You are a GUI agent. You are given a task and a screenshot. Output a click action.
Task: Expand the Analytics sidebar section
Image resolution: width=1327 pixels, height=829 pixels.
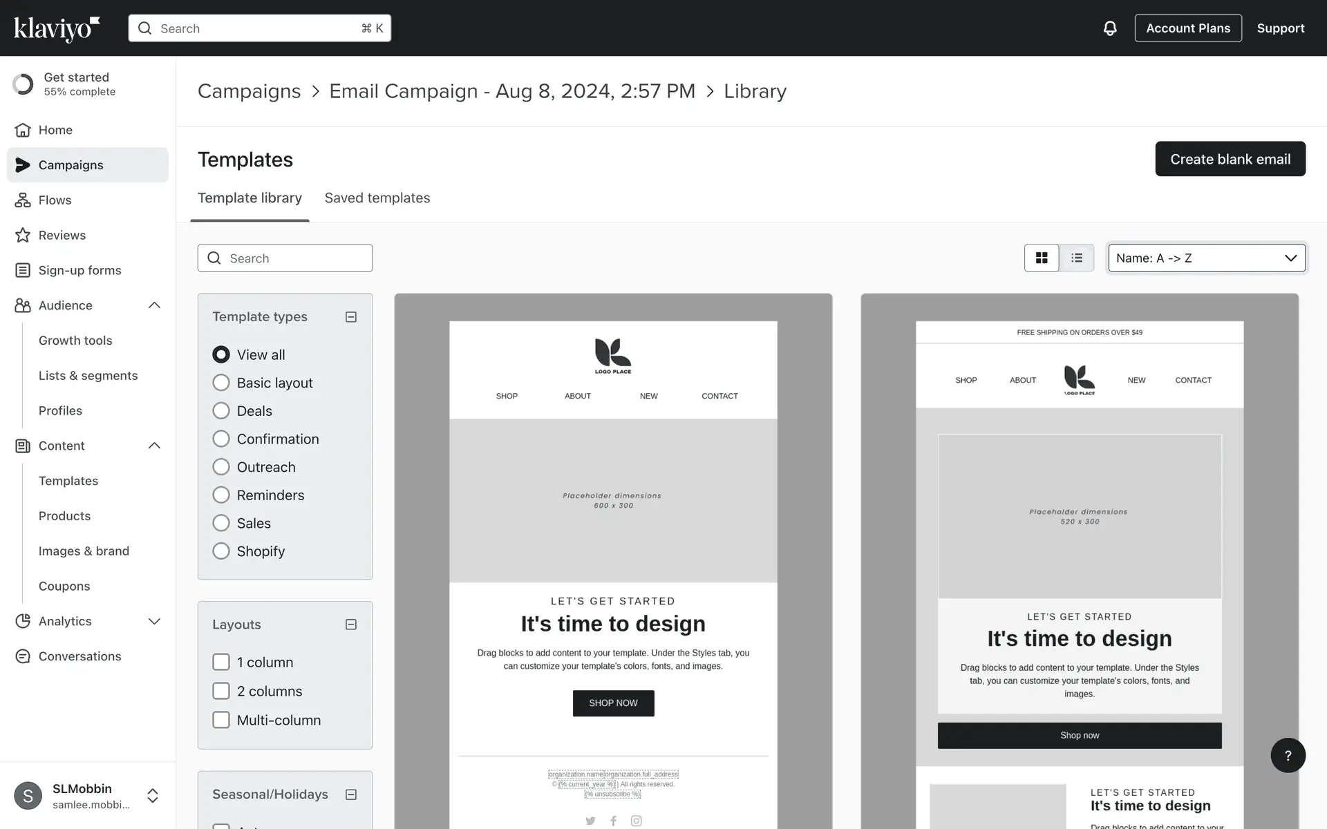154,621
